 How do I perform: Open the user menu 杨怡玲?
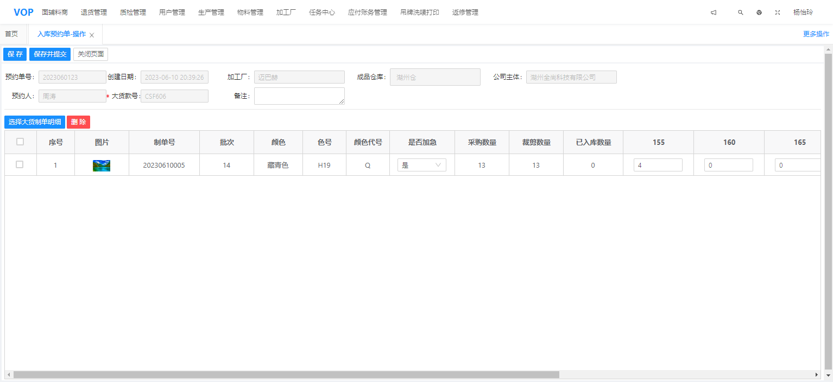[x=803, y=12]
